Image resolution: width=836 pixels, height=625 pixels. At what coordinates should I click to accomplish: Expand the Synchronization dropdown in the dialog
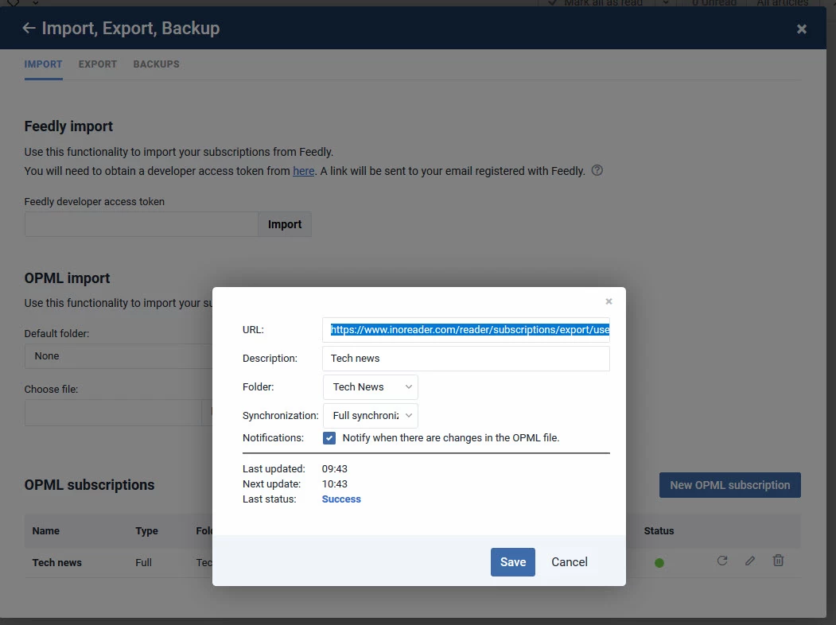point(371,415)
